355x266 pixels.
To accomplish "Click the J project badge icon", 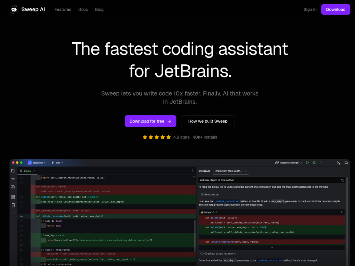I will [30, 163].
